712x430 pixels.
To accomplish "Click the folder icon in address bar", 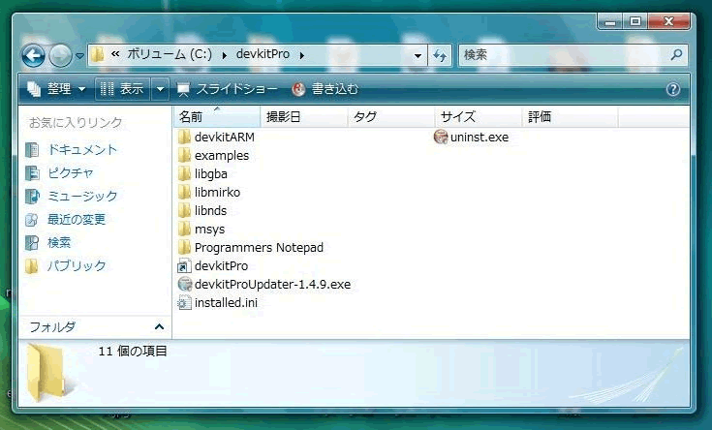I will [x=97, y=55].
